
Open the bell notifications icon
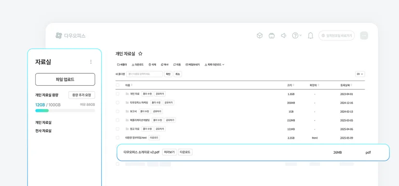(x=310, y=36)
